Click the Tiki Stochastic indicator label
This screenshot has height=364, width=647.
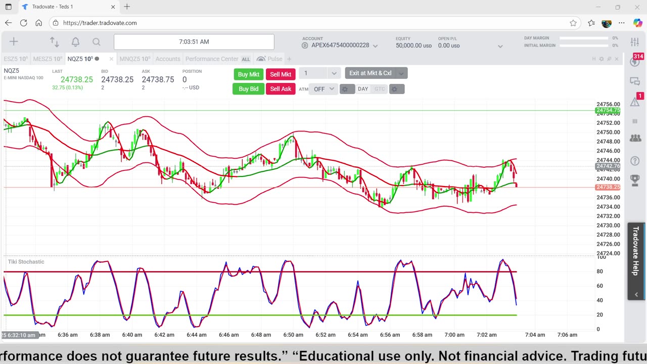coord(26,262)
